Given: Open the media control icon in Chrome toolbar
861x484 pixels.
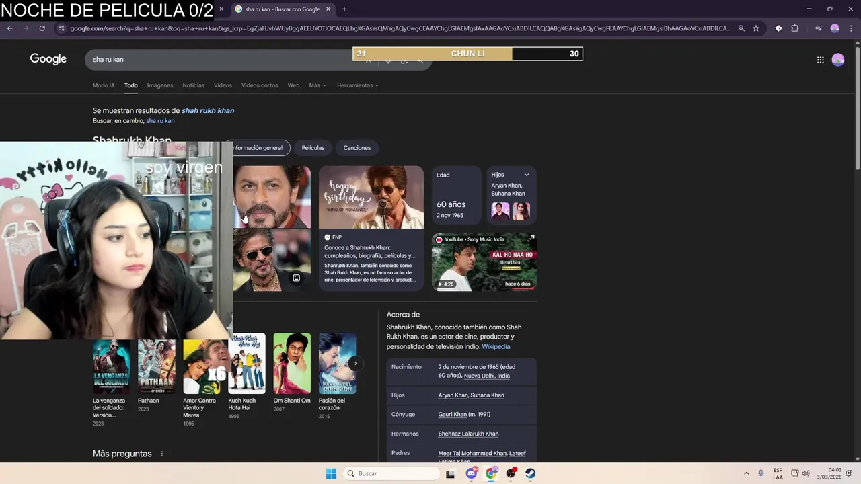Looking at the screenshot, I should 819,28.
